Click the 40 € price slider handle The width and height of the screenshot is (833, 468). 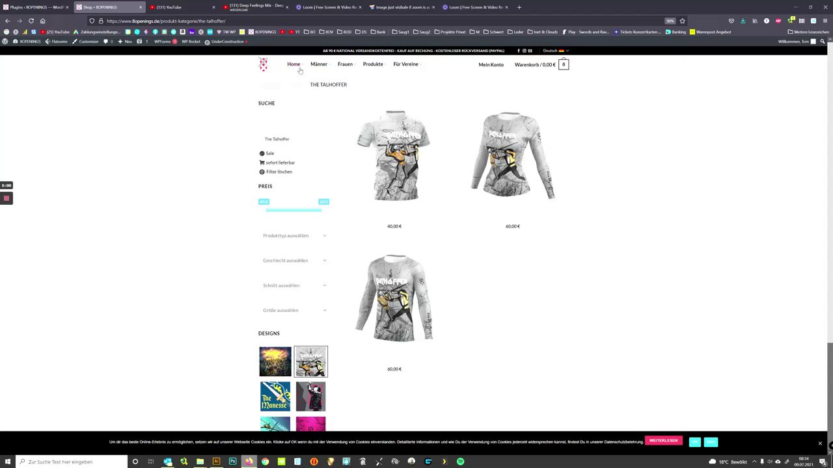264,201
